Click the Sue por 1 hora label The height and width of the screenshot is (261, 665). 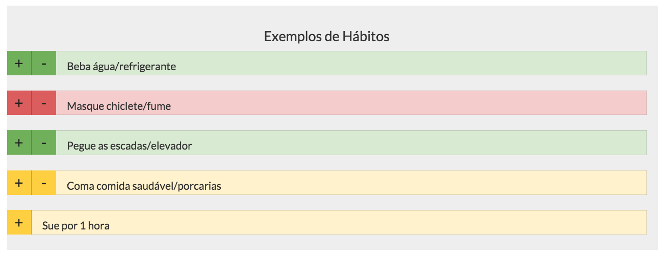click(76, 225)
